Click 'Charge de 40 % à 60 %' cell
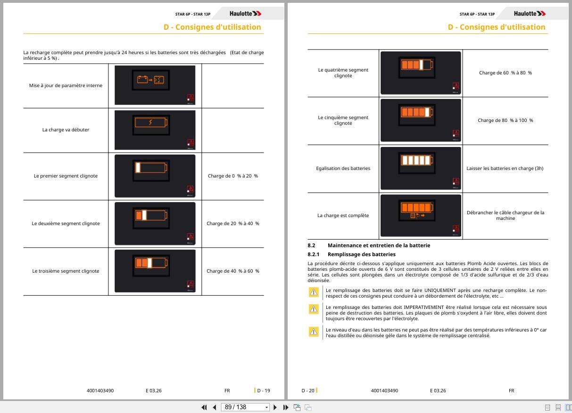Viewport: 572px width, 413px height. 233,271
